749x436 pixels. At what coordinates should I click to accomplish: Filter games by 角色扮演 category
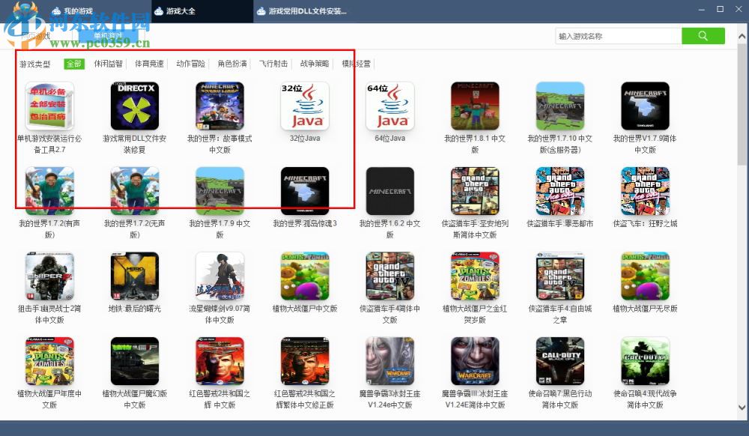232,64
